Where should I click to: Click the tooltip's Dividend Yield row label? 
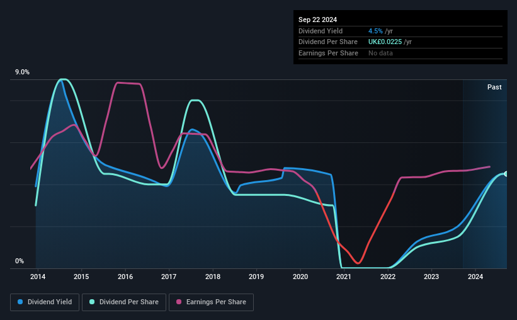[x=321, y=31]
